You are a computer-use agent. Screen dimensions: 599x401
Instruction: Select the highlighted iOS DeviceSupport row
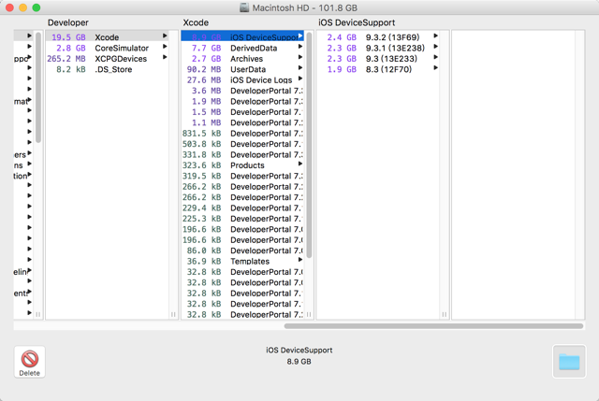[242, 37]
